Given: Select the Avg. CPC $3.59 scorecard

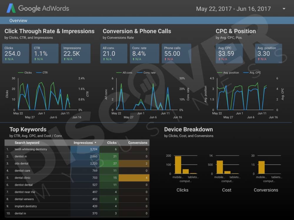Looking at the screenshot, I should point(229,53).
